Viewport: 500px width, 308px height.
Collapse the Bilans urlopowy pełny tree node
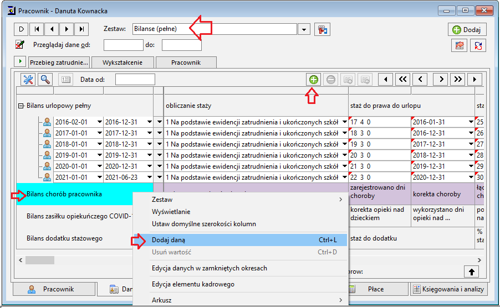click(x=21, y=106)
